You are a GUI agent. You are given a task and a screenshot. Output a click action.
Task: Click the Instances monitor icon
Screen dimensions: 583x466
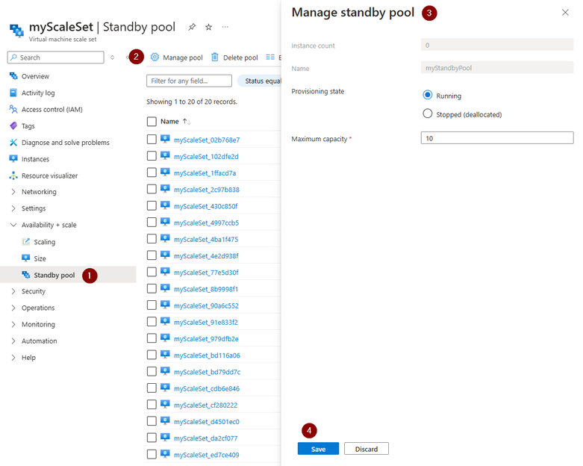click(13, 159)
